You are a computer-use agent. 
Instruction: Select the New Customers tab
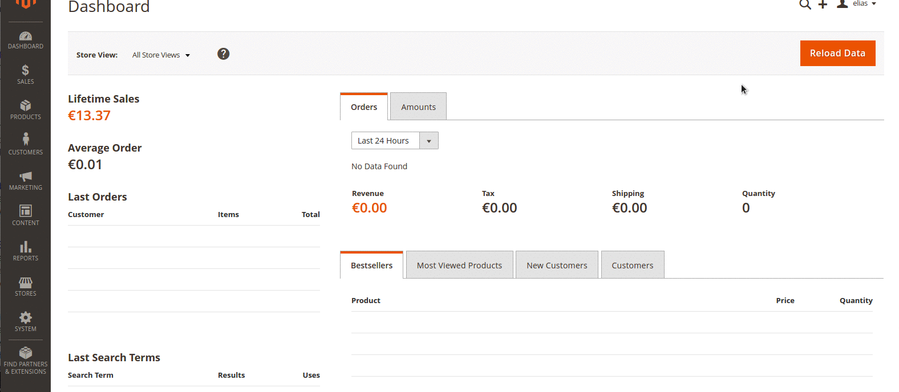[x=557, y=266]
